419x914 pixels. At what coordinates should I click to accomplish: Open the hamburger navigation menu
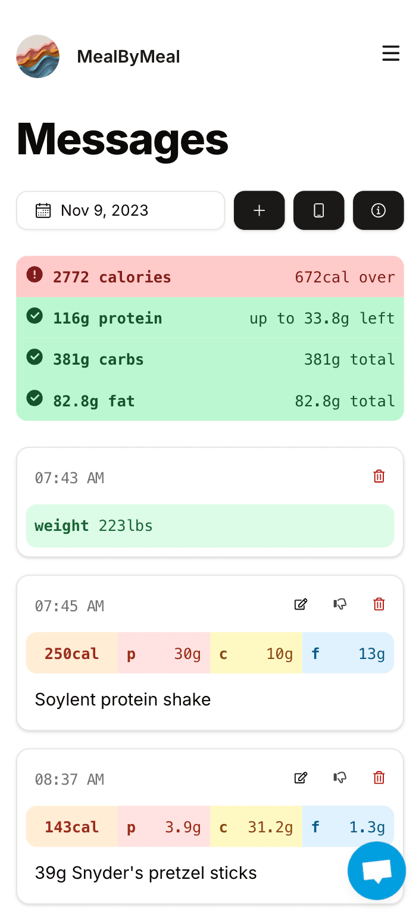tap(391, 53)
